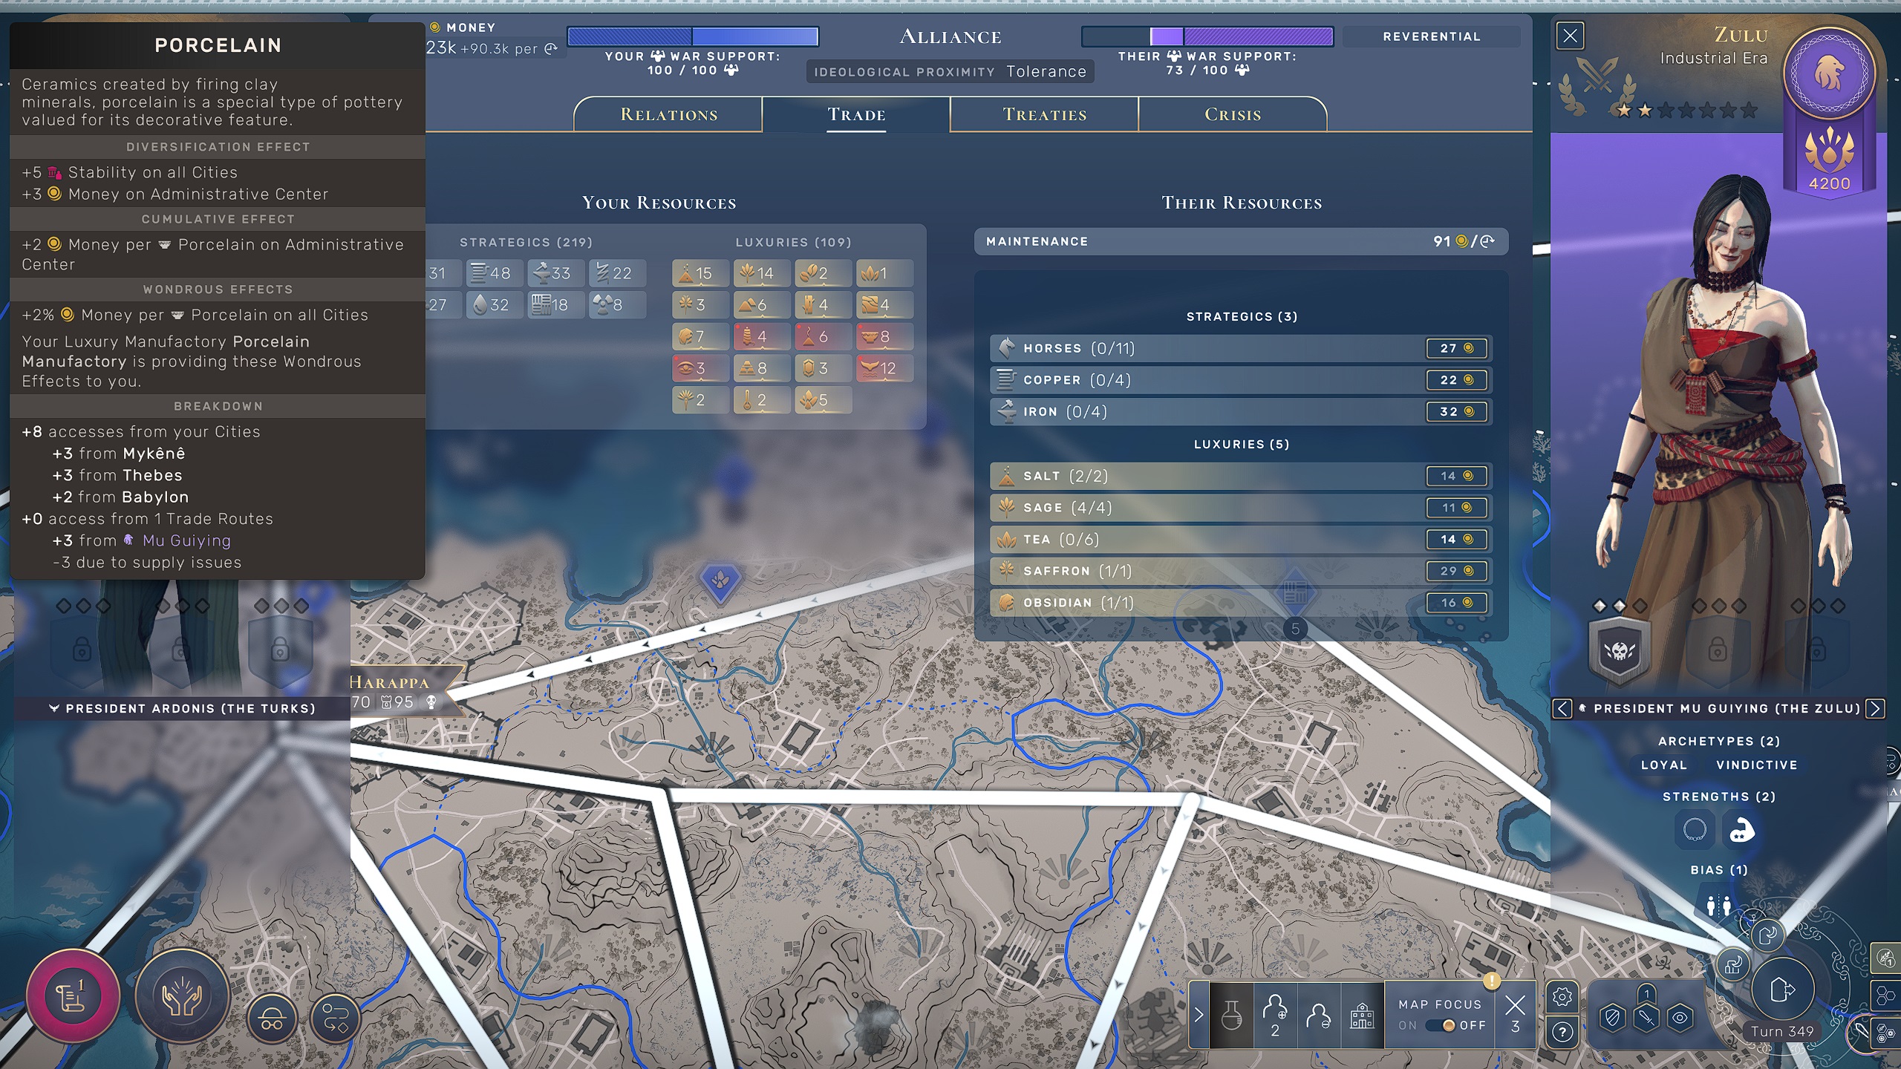This screenshot has width=1901, height=1069.
Task: Select the oil drop strategic with 32
Action: (495, 305)
